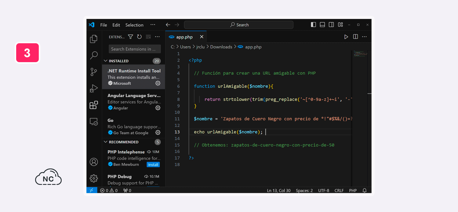Open the gear menu for Angular Language Service
Image resolution: width=458 pixels, height=212 pixels.
(158, 108)
